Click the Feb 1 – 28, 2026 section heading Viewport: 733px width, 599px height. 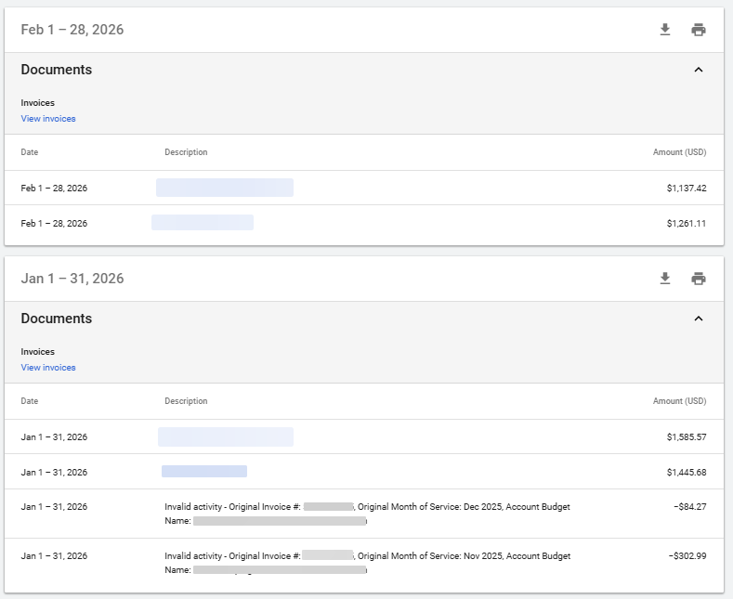tap(72, 30)
